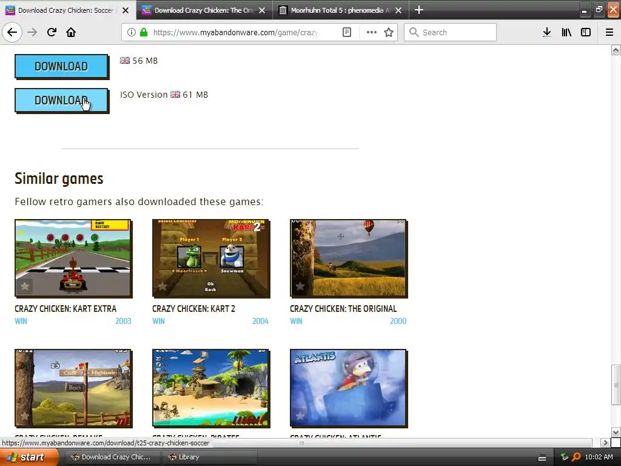Open page actions three-dot menu
Screen dimensions: 621x466
pyautogui.click(x=372, y=32)
